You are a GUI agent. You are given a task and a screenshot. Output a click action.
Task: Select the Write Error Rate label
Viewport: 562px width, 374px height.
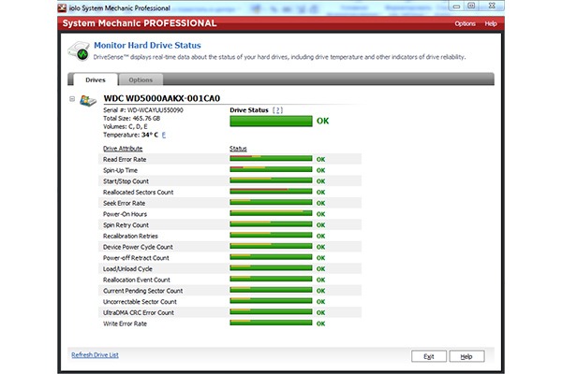tap(125, 324)
